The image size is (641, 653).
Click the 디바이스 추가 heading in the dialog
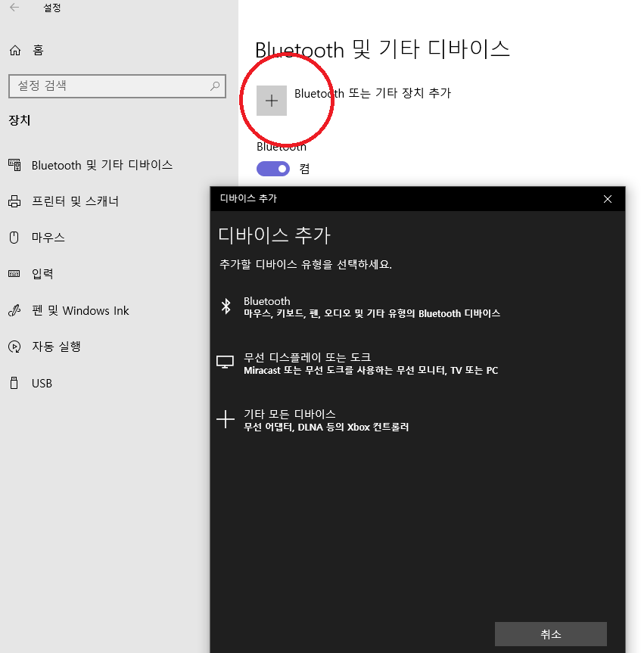pyautogui.click(x=274, y=235)
